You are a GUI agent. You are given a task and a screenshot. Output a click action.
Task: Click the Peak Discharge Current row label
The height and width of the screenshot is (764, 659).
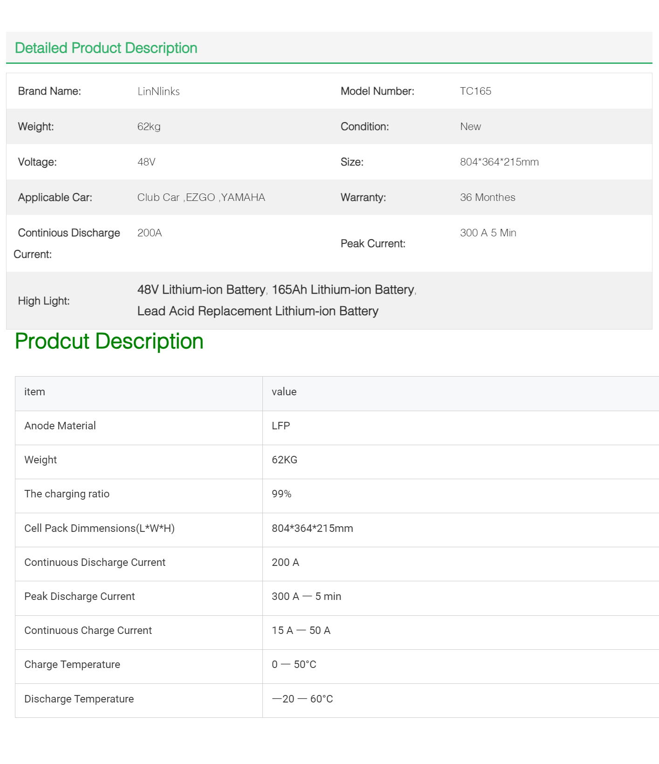click(79, 597)
